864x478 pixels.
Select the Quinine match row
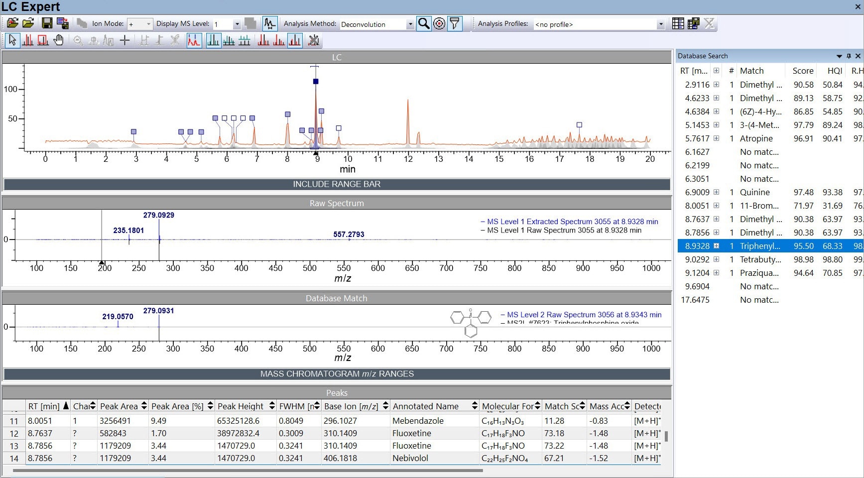tap(755, 192)
